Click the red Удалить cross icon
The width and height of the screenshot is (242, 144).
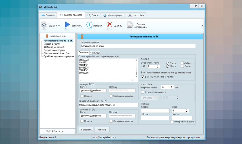click(x=109, y=24)
